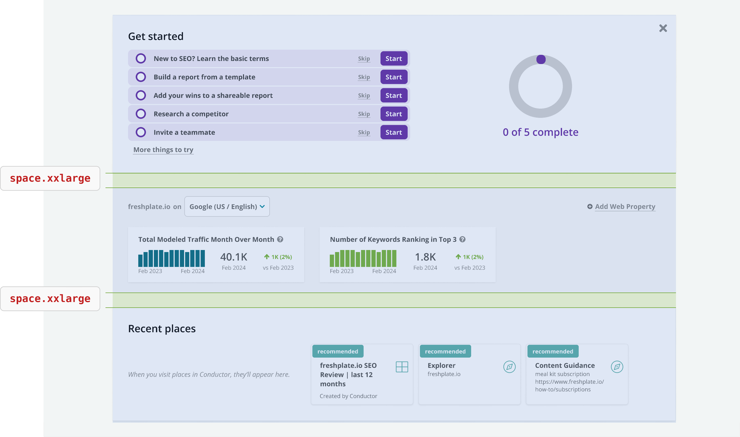Skip the New to SEO task
Image resolution: width=740 pixels, height=437 pixels.
click(x=364, y=59)
